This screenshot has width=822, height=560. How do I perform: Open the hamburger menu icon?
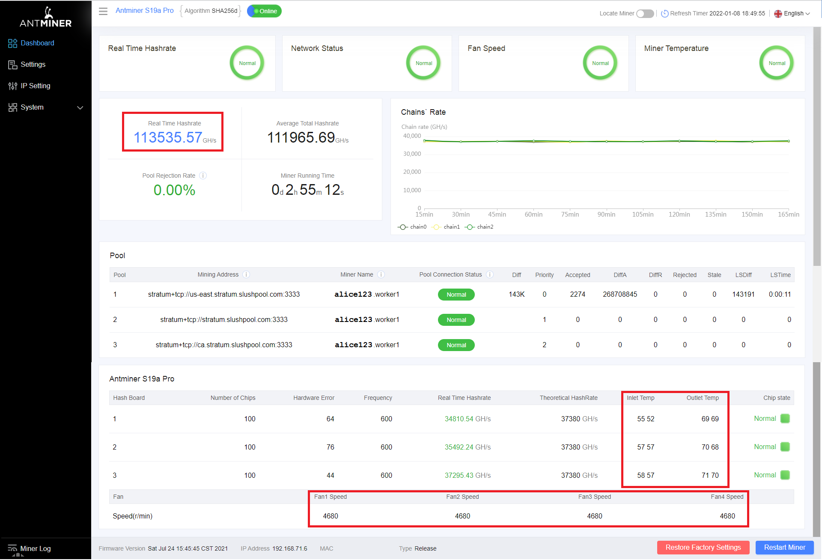[x=103, y=11]
